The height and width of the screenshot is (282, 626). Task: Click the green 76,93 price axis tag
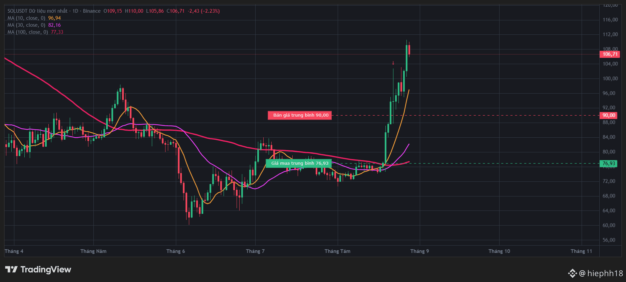(x=609, y=163)
